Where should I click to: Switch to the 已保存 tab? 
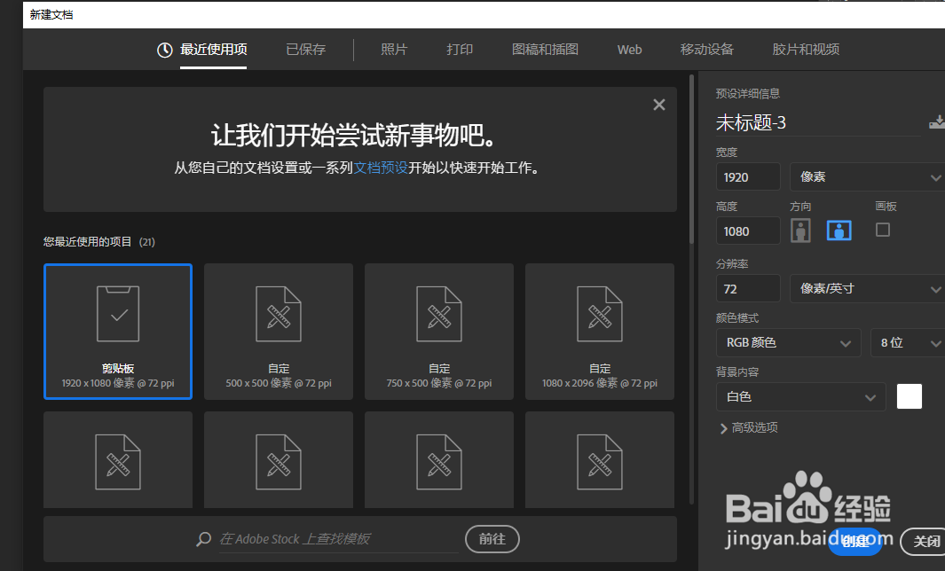pos(305,50)
